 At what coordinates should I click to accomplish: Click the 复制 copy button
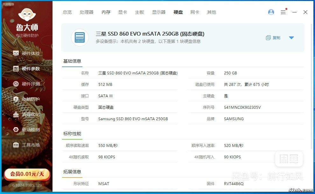(x=273, y=38)
